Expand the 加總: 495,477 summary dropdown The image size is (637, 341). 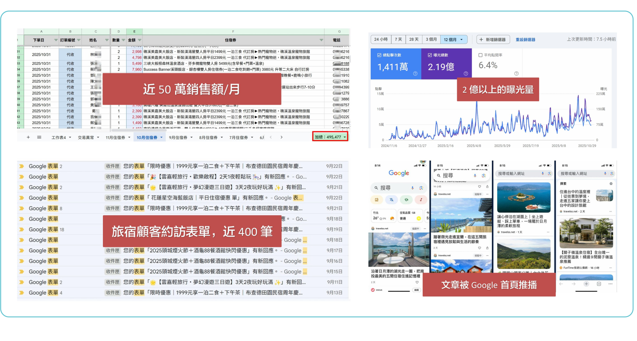(344, 137)
